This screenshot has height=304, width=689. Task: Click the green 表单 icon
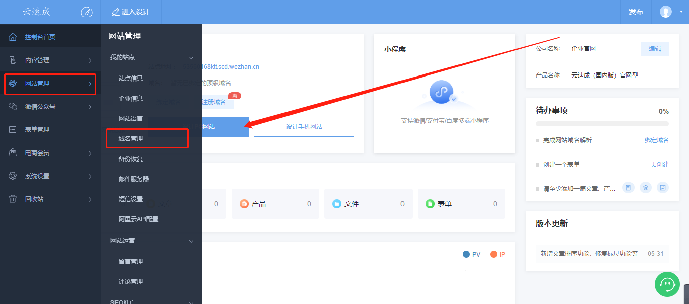pyautogui.click(x=430, y=204)
